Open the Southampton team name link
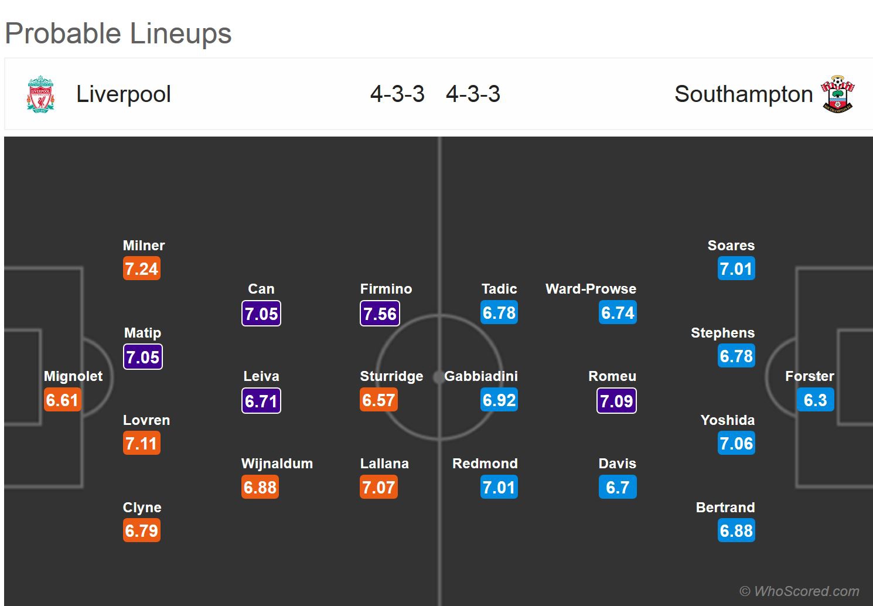The image size is (873, 606). click(743, 94)
